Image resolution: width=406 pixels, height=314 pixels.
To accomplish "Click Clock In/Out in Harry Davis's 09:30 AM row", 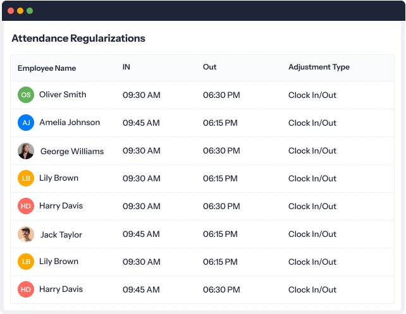I will pyautogui.click(x=312, y=207).
